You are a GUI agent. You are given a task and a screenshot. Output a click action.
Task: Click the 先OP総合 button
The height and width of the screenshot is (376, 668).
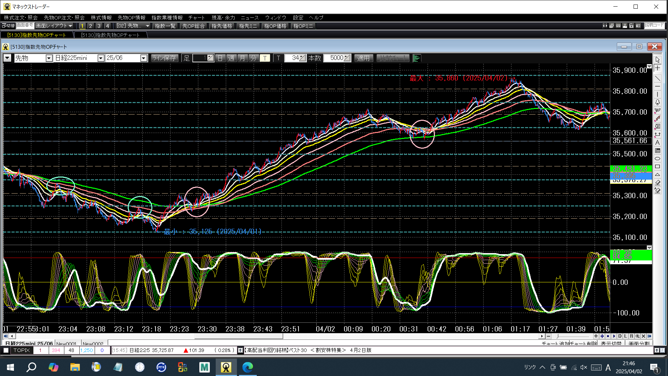coord(193,26)
